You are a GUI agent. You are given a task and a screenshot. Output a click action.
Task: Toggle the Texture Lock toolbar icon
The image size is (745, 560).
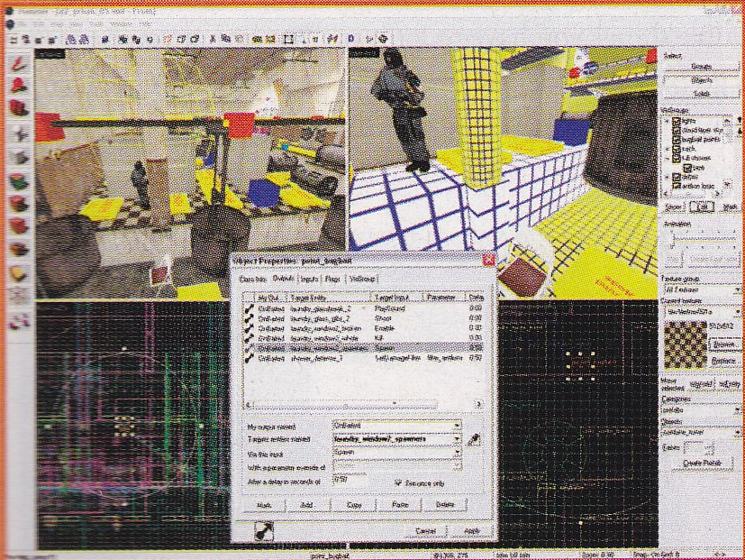pos(315,40)
